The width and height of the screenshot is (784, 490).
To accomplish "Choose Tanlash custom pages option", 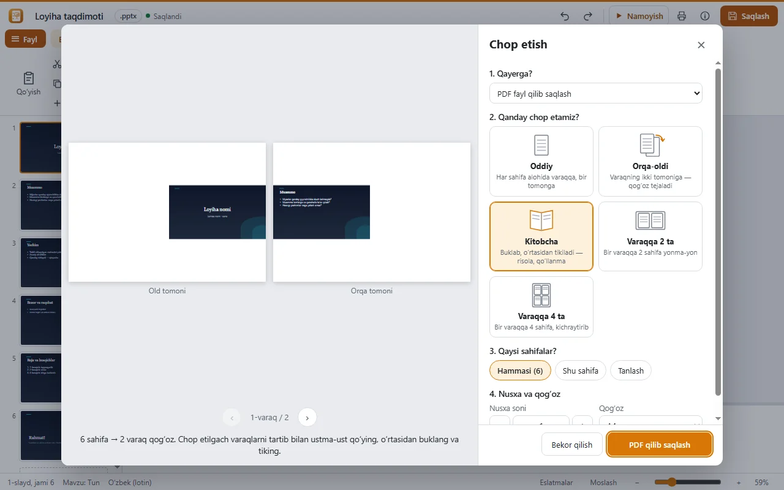I will 631,371.
